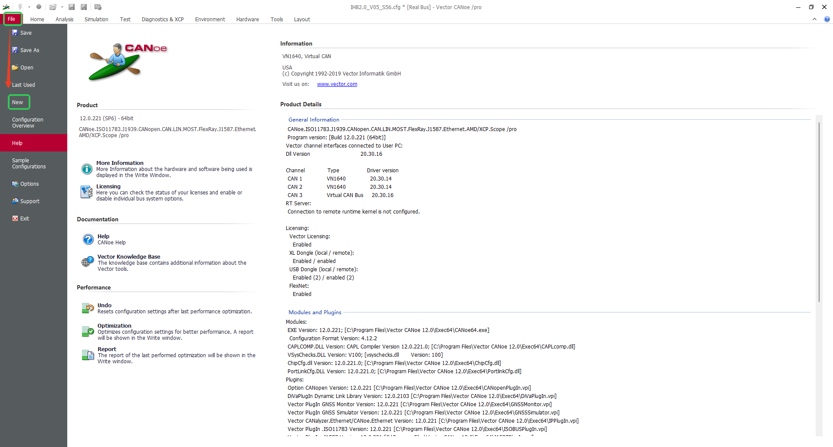Open CANoe Help via blue question mark icon

88,239
